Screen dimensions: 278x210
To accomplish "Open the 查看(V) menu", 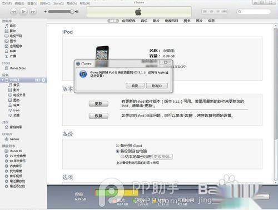I will (x=32, y=3).
